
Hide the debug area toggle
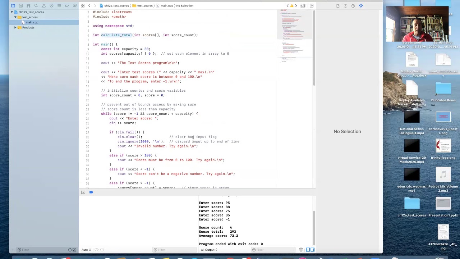pos(83,192)
